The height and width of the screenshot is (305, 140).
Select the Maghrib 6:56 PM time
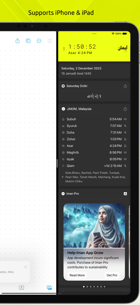(116, 152)
